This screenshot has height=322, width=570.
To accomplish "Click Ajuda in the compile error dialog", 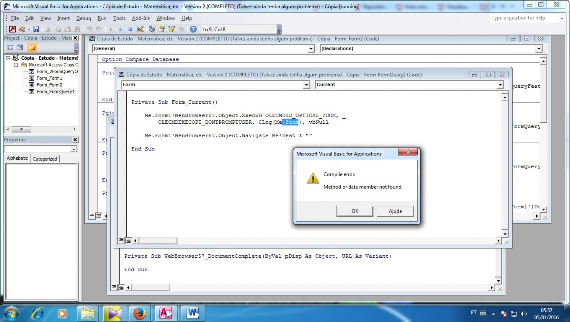I will 395,211.
